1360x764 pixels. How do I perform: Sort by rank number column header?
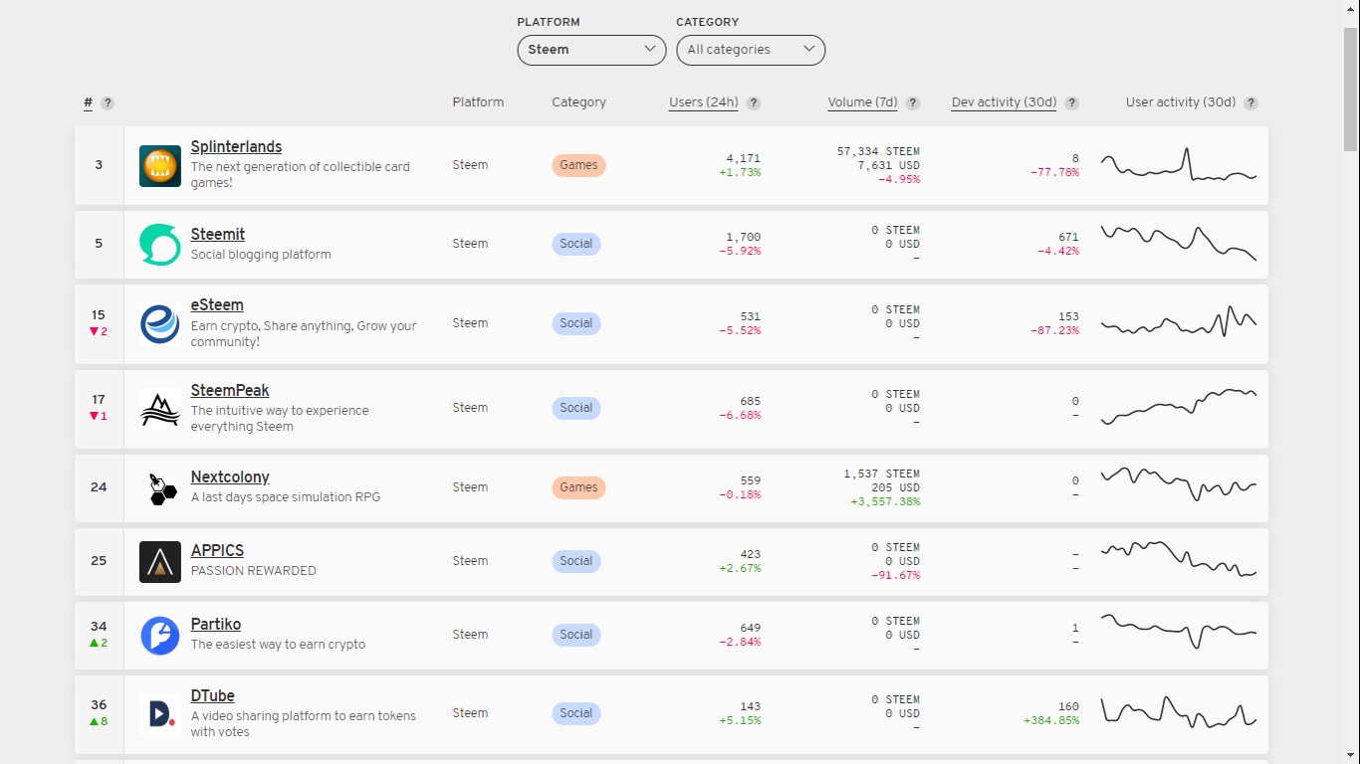pyautogui.click(x=89, y=102)
